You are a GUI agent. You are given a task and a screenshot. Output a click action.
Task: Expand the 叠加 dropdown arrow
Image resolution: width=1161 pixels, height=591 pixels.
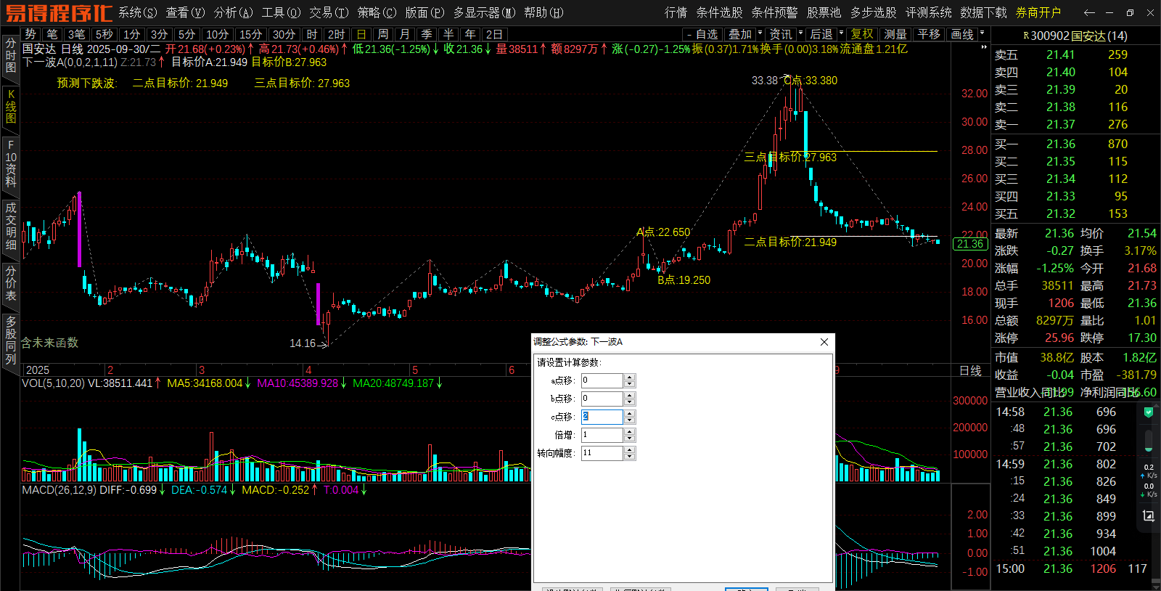(760, 33)
